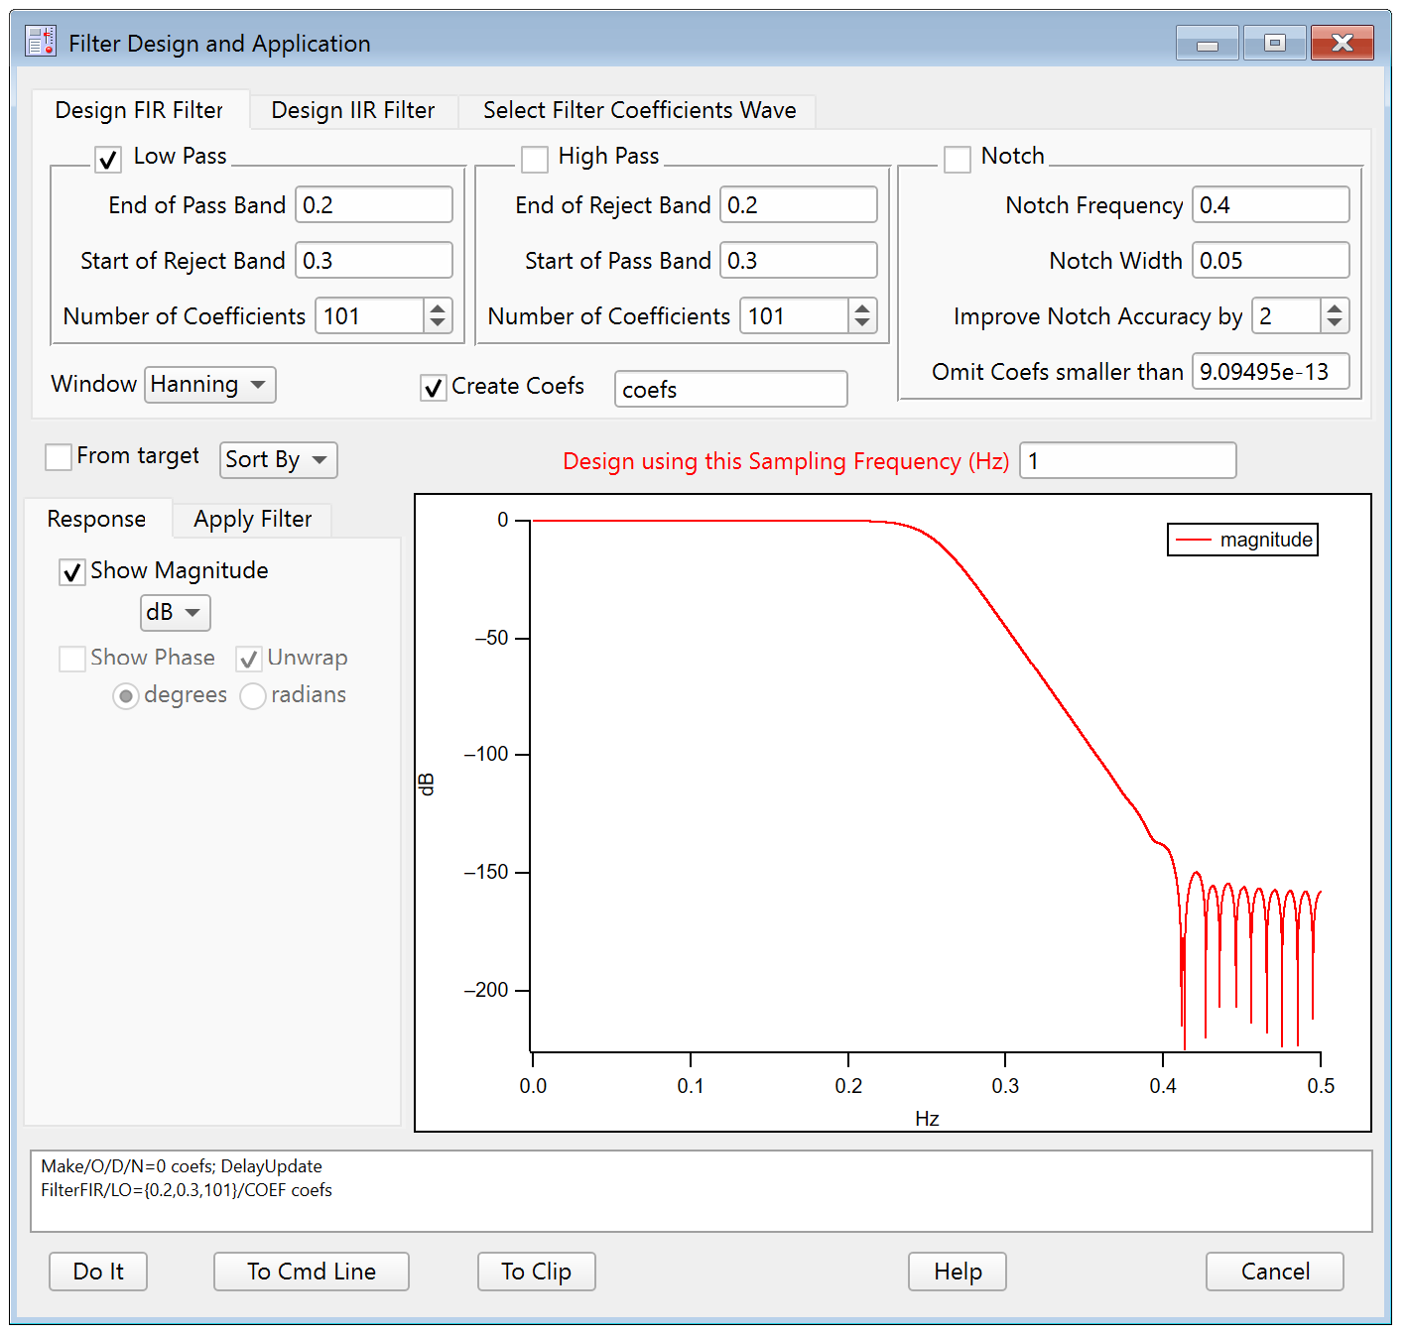The height and width of the screenshot is (1335, 1409).
Task: Click the To Cmd Line button
Action: click(x=311, y=1272)
